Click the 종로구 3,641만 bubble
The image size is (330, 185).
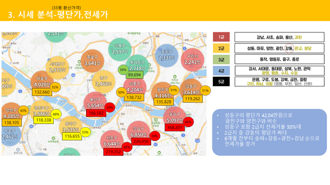(92, 61)
